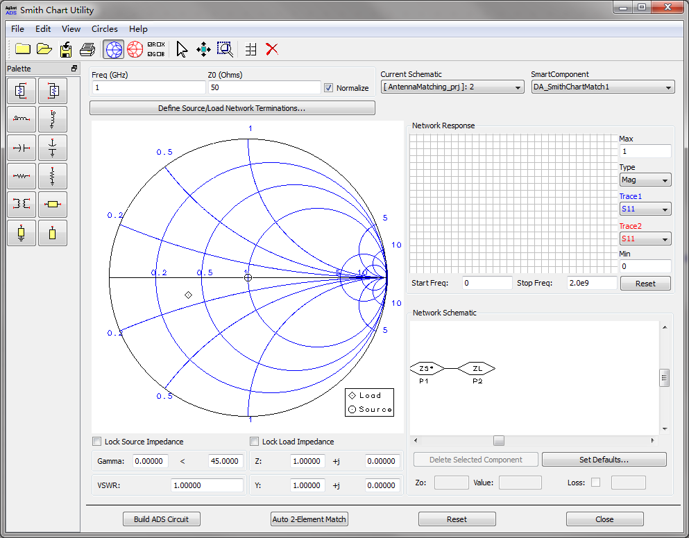Screen dimensions: 689x538
Task: Open the View menu
Action: point(71,29)
